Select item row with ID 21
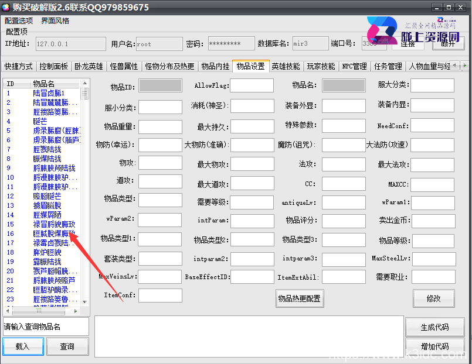This screenshot has height=364, width=472. (x=42, y=280)
